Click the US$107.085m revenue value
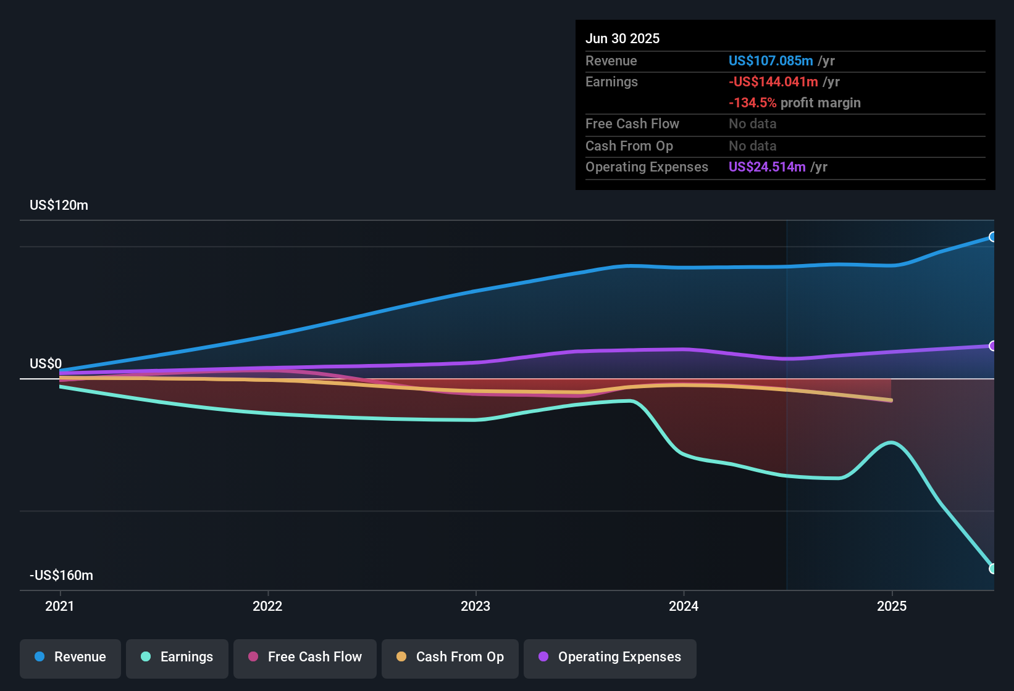The height and width of the screenshot is (691, 1014). 771,61
